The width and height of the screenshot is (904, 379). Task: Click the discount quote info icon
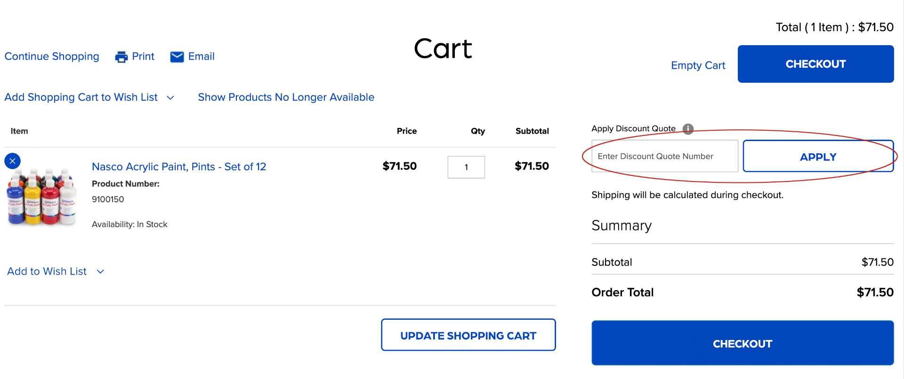click(688, 129)
